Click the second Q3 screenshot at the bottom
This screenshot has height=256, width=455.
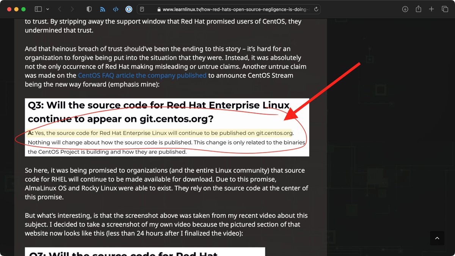(x=145, y=252)
